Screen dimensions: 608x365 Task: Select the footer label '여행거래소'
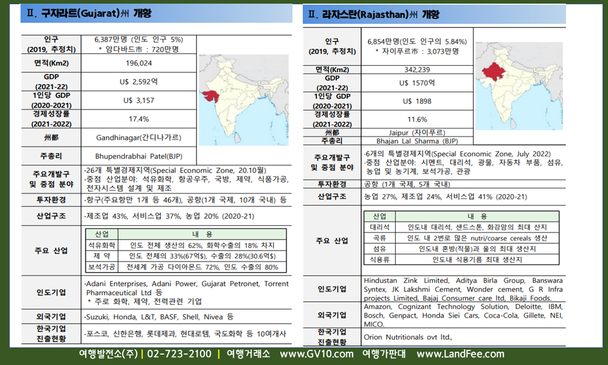(x=249, y=354)
